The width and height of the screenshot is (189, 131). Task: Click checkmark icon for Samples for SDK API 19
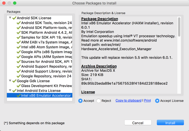[19, 37]
